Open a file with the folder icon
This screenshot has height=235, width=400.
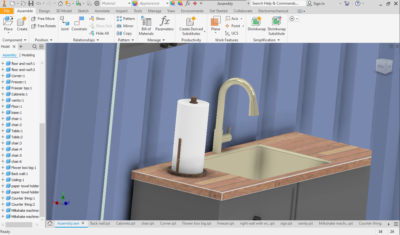point(24,3)
